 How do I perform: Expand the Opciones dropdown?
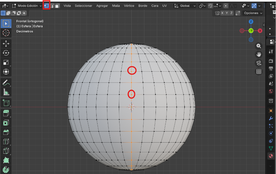(x=253, y=13)
